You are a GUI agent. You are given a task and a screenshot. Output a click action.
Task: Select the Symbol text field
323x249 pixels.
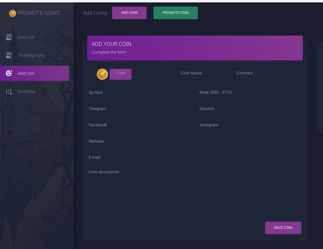click(139, 93)
